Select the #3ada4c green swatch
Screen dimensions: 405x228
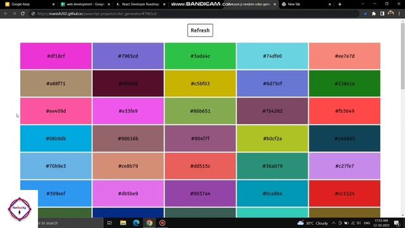coord(200,56)
